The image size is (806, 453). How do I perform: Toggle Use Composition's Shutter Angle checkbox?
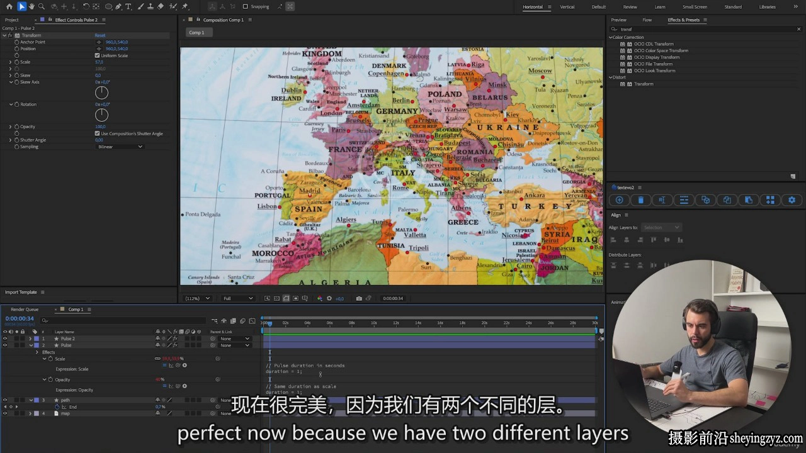tap(97, 133)
